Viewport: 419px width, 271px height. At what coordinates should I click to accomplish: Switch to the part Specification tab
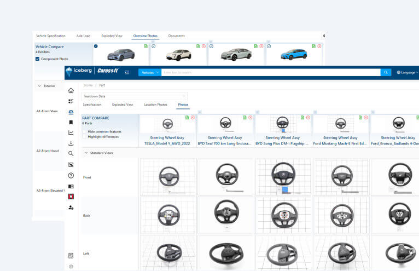pos(92,105)
